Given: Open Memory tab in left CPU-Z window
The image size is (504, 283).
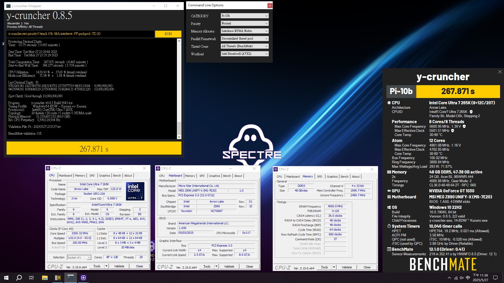Looking at the screenshot, I should click(x=80, y=176).
